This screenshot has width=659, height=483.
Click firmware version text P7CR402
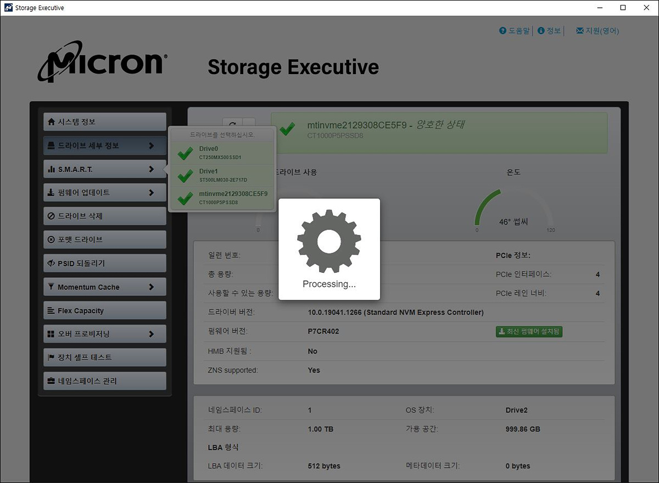tap(323, 332)
